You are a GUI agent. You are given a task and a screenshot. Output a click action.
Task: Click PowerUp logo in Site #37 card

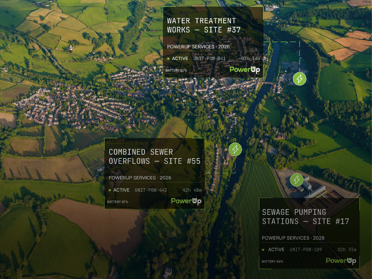point(245,70)
